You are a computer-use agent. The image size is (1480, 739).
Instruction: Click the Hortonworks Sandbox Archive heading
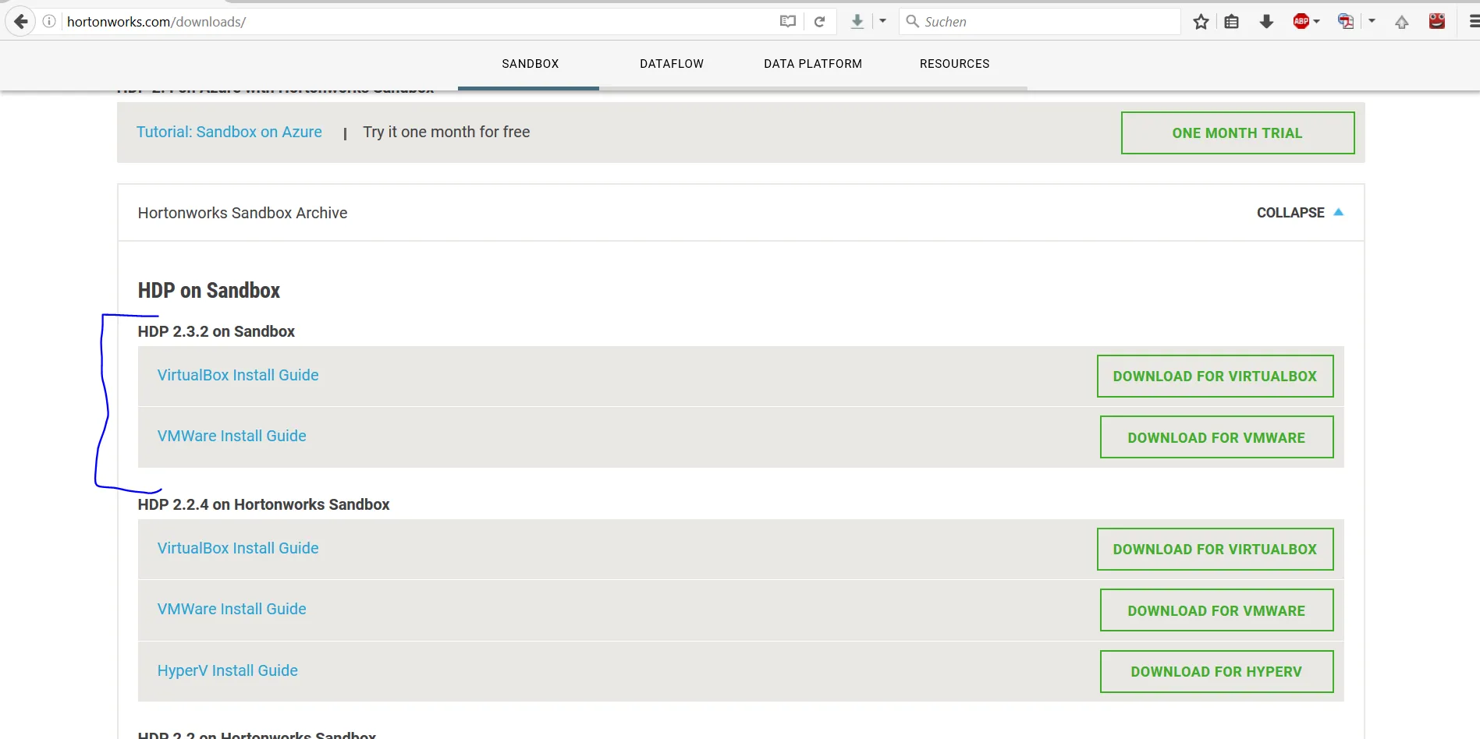pos(243,213)
